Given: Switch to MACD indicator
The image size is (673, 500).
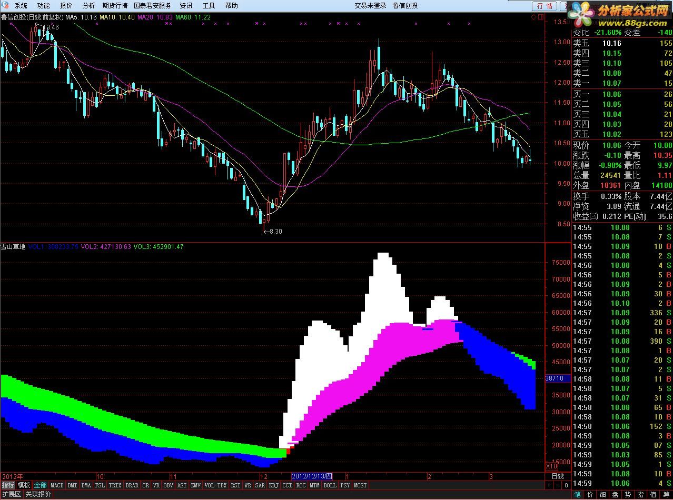Looking at the screenshot, I should (x=57, y=485).
